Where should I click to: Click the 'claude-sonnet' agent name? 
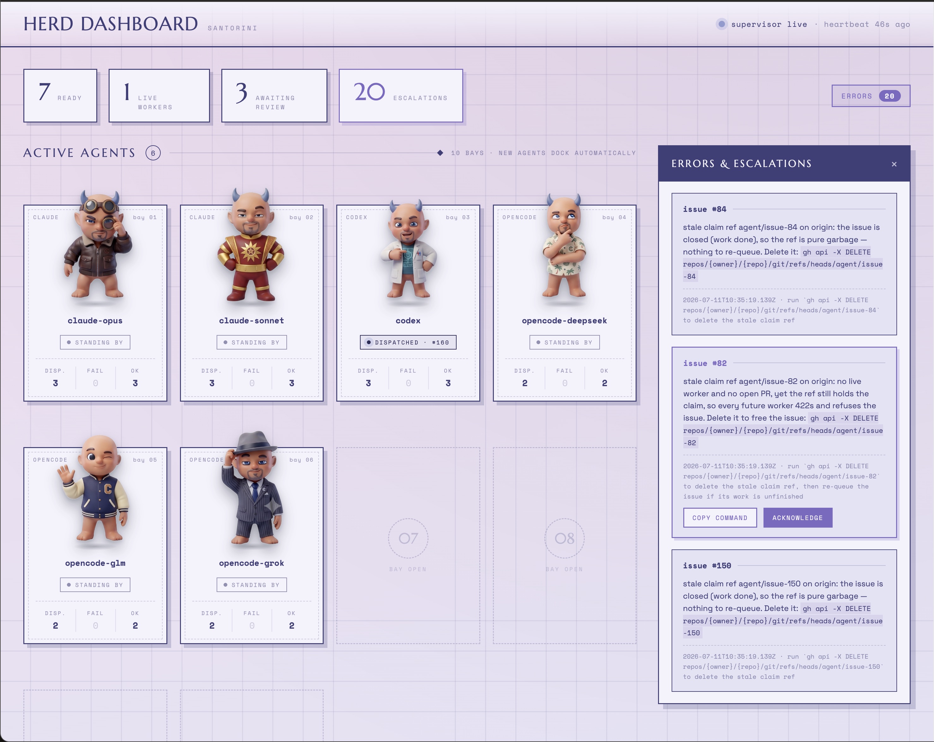(251, 320)
